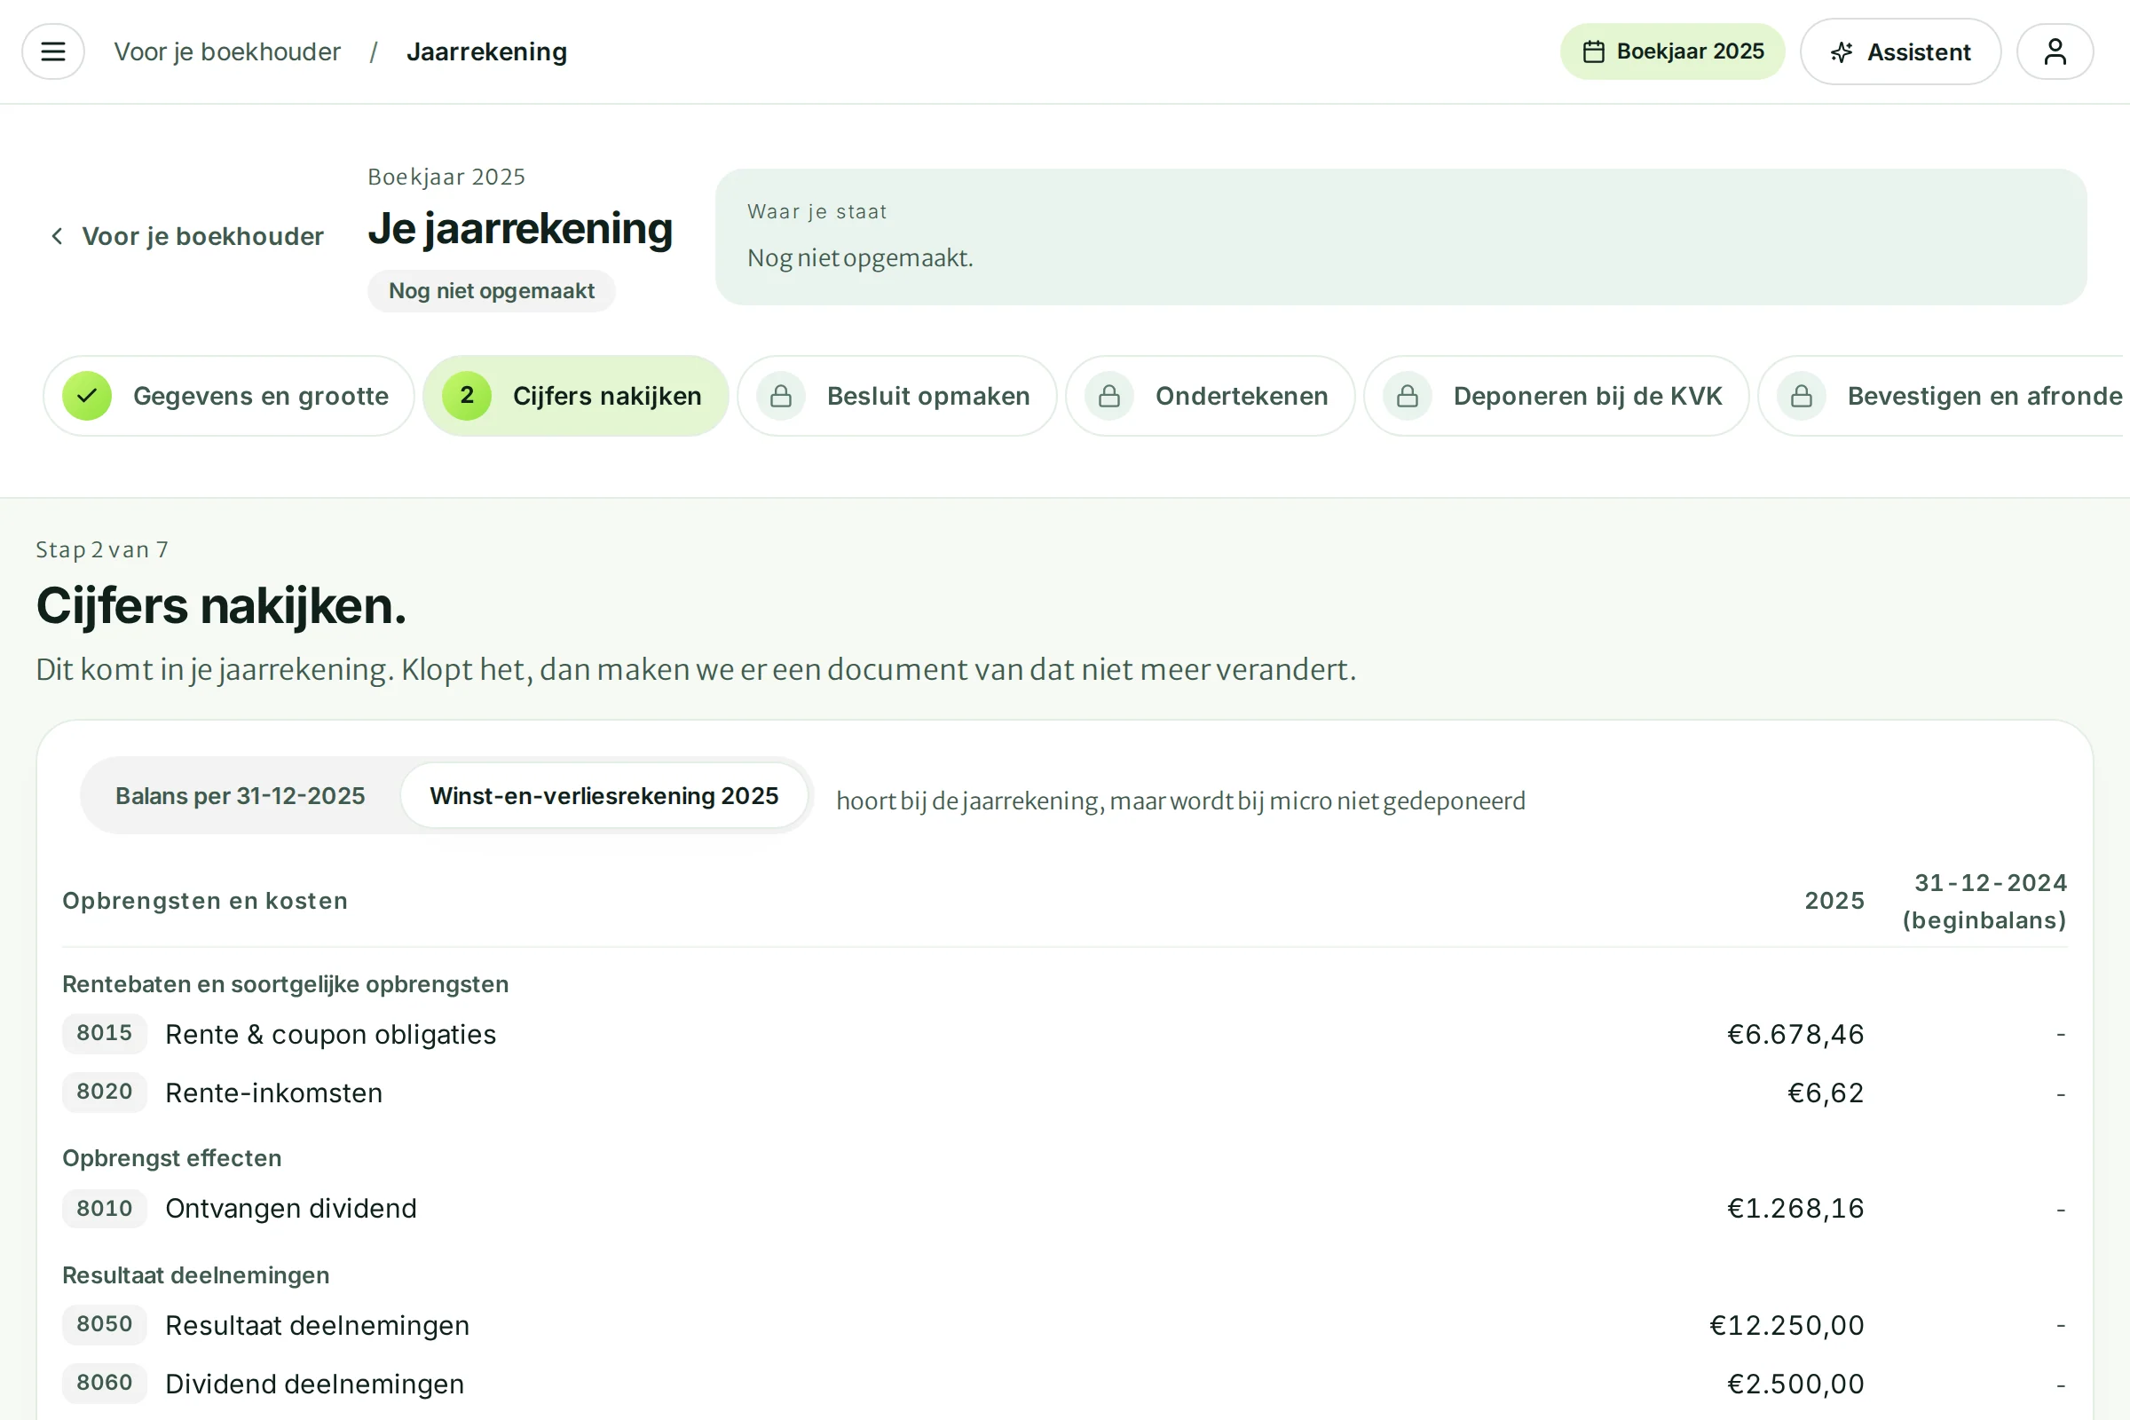Click the amount €1.268,16
Screen dimensions: 2130x1420
pos(1795,1209)
